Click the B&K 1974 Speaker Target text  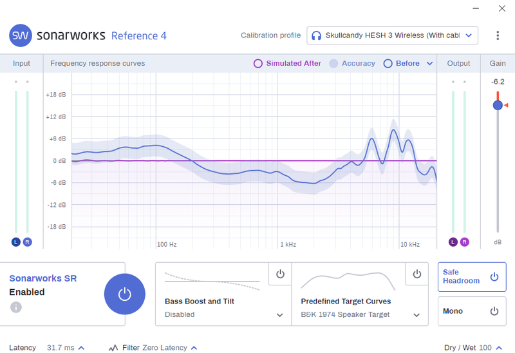(345, 314)
